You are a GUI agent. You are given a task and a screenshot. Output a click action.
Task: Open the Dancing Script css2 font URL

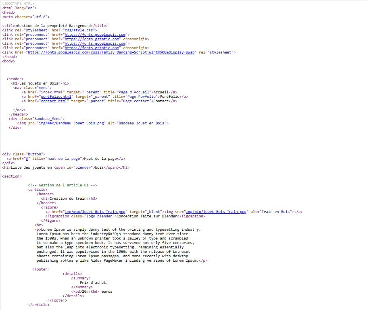coord(111,52)
